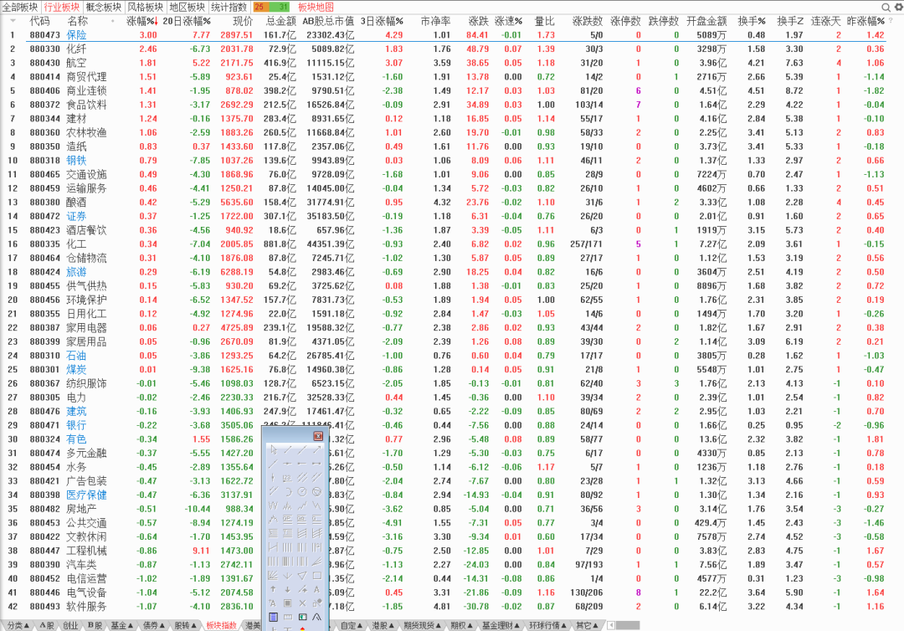The width and height of the screenshot is (904, 631).
Task: Open the 自定 bottom tab menu
Action: pyautogui.click(x=352, y=625)
